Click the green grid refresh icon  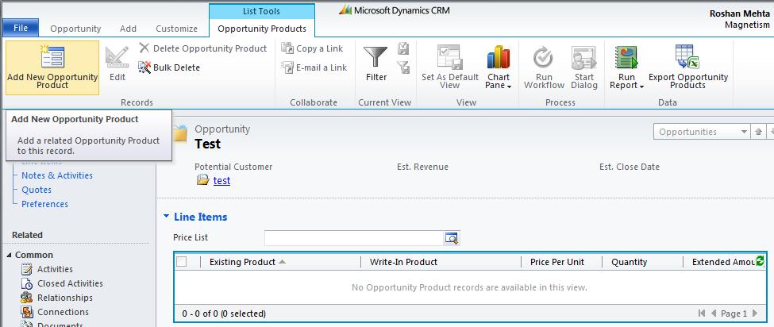click(760, 261)
